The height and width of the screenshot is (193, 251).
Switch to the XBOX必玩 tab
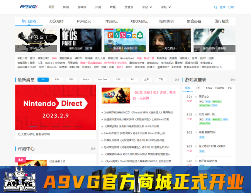[x=139, y=21]
